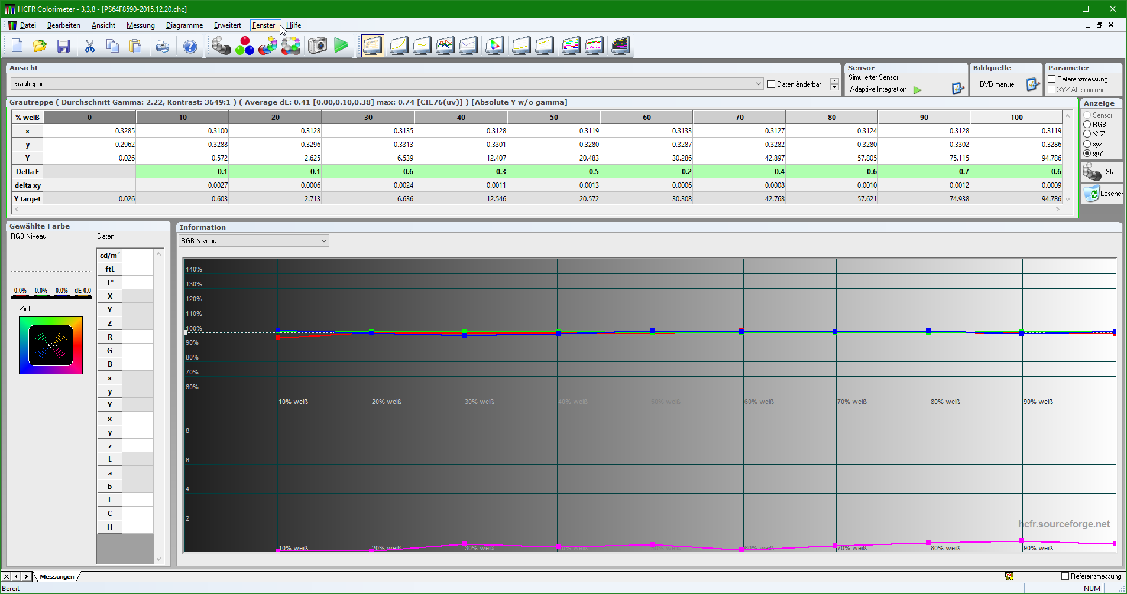Click the Löschen button
The width and height of the screenshot is (1127, 594).
coord(1102,194)
